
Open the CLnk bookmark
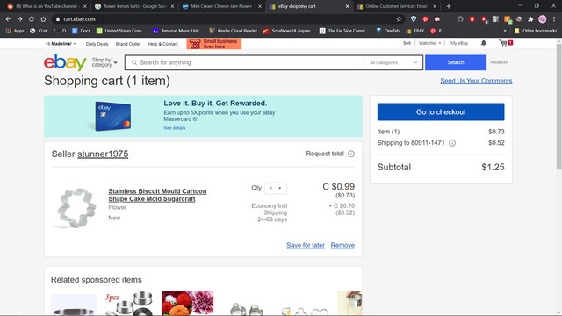[x=39, y=31]
